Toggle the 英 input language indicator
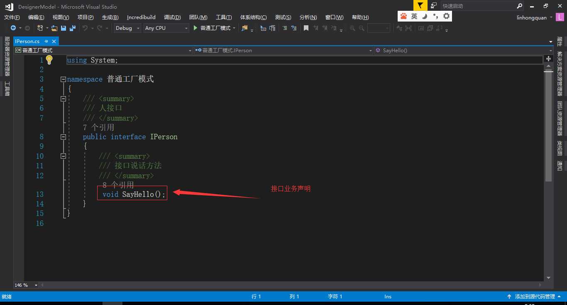Screen dimensions: 567x305 [414, 16]
